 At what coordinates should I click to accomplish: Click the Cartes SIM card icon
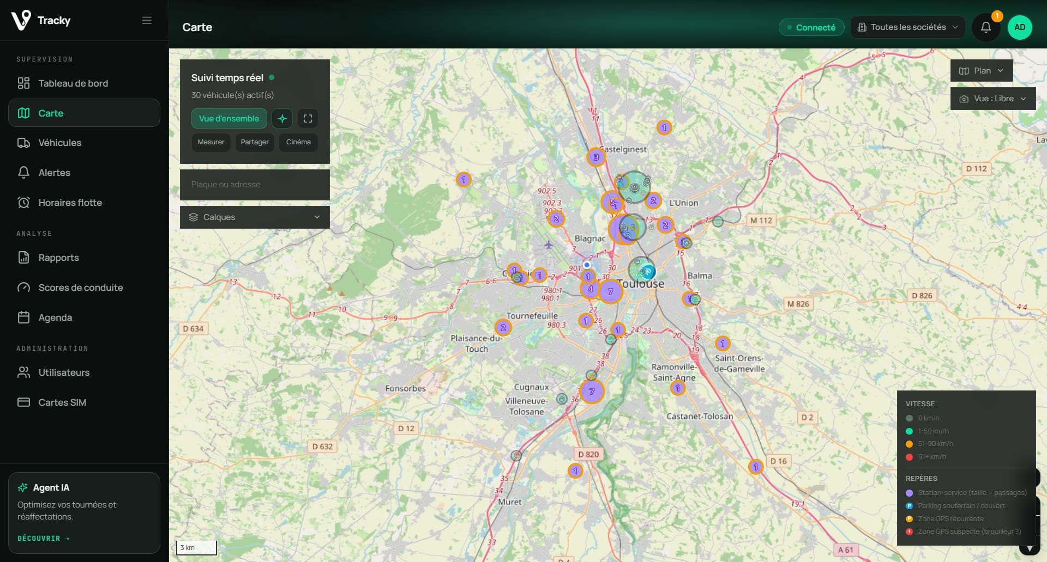click(x=23, y=402)
